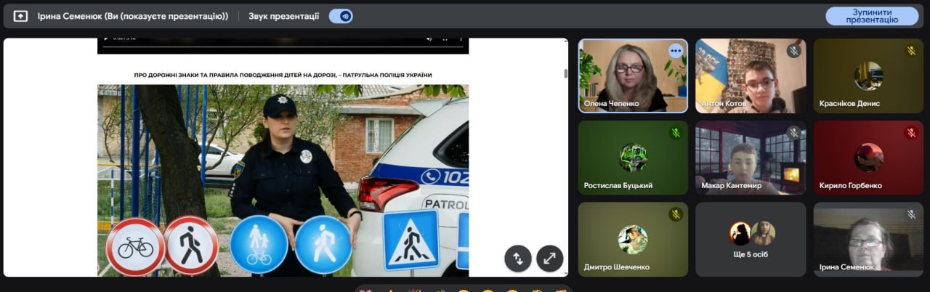This screenshot has height=292, width=930.
Task: Click the swap layout arrows icon on presentation
Action: (518, 258)
